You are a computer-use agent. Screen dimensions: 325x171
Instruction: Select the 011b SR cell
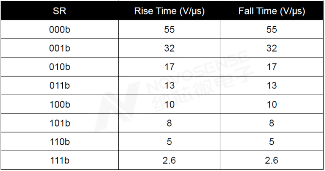pyautogui.click(x=60, y=85)
